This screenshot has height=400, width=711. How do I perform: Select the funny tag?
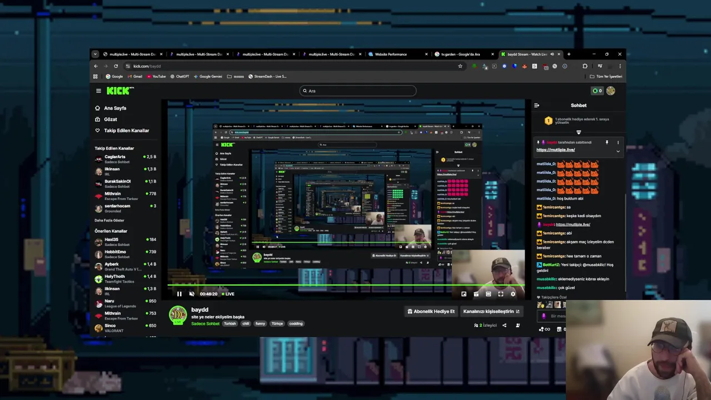coord(260,323)
